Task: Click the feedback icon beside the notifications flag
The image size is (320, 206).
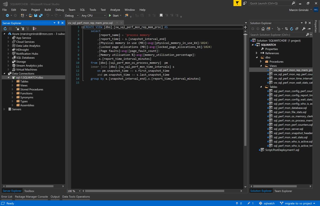Action: tap(245, 3)
